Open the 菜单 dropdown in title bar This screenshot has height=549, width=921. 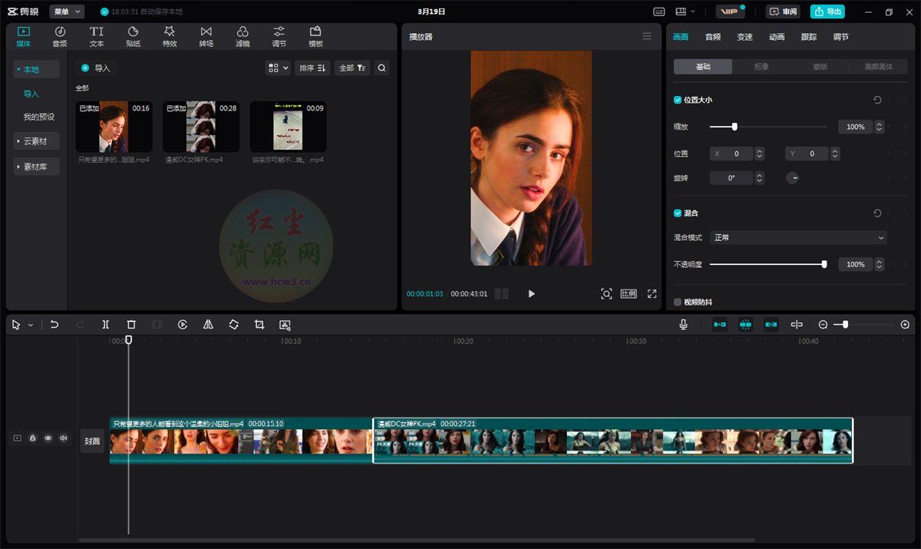click(67, 12)
